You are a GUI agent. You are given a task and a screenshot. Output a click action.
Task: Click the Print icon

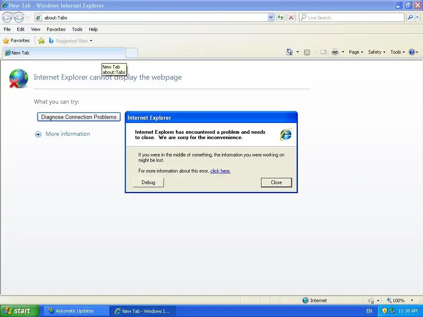(335, 52)
